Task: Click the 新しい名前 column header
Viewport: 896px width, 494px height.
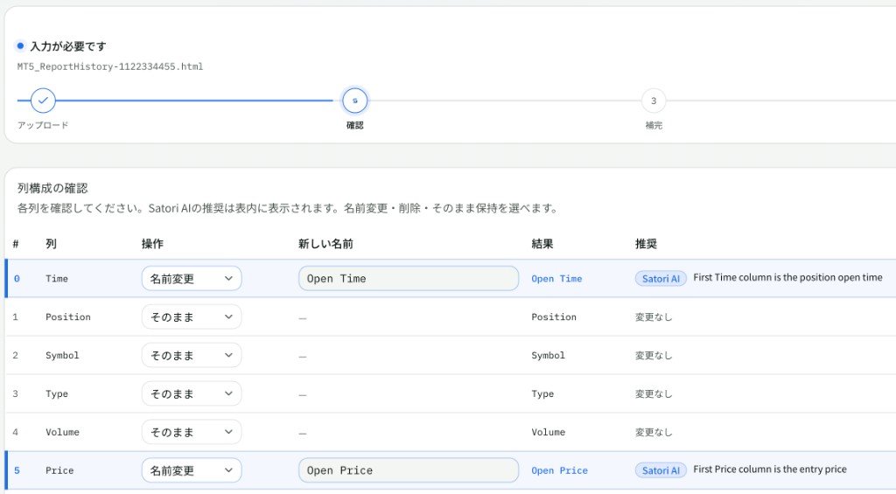Action: [325, 244]
